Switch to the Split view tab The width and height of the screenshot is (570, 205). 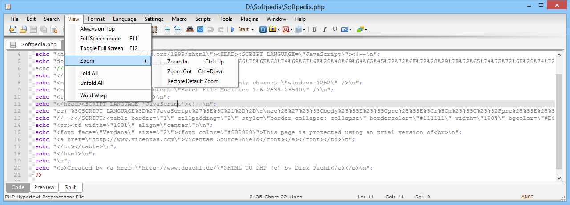pyautogui.click(x=70, y=187)
